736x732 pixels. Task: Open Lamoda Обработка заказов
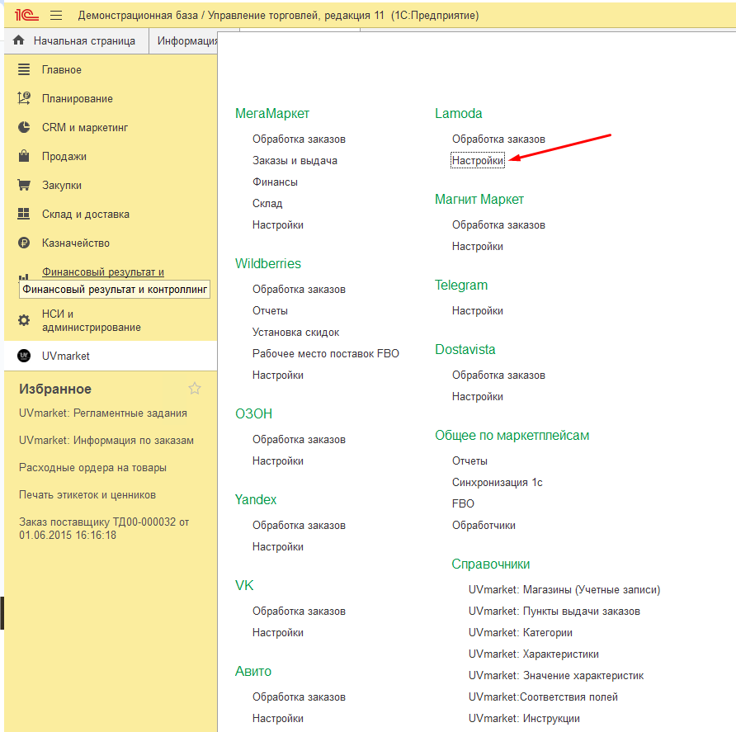click(x=498, y=139)
